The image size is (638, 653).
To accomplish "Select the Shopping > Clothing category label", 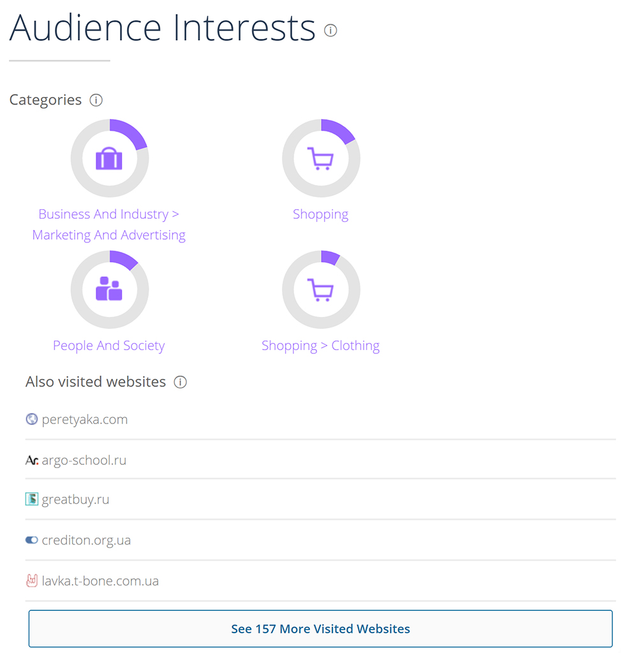I will click(320, 345).
